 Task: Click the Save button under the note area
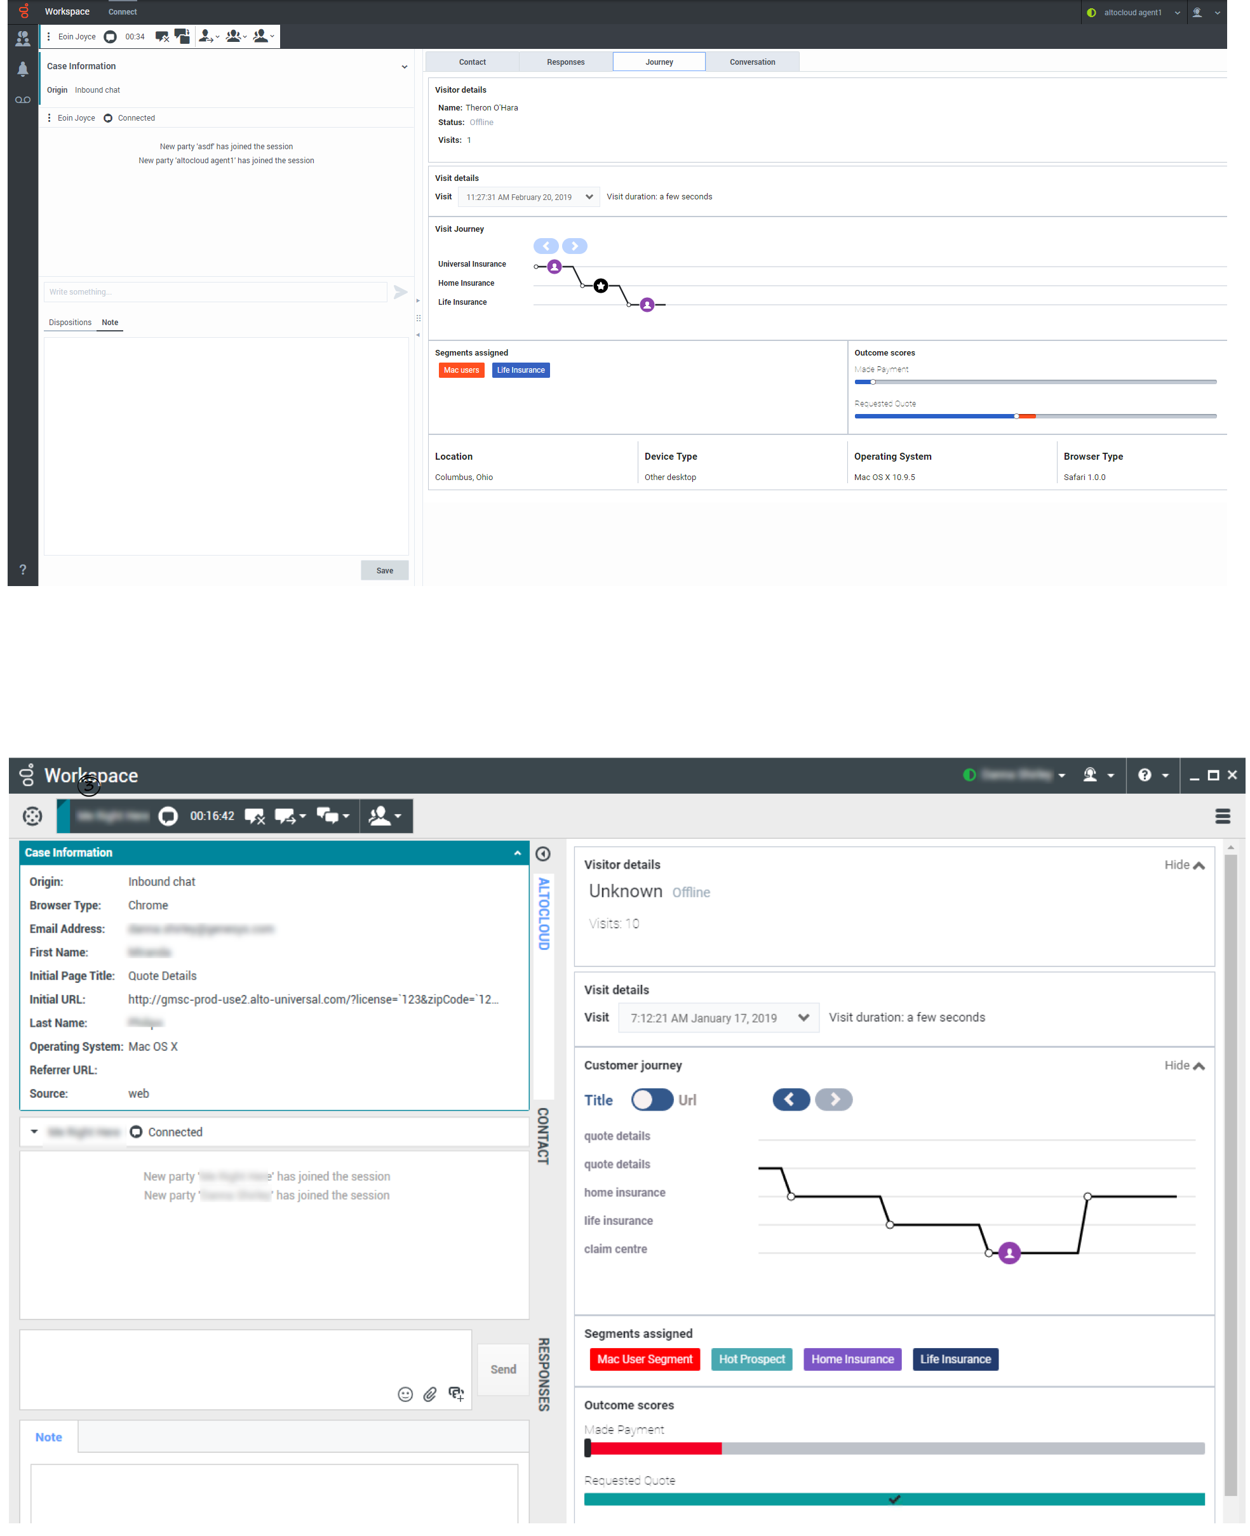click(384, 570)
